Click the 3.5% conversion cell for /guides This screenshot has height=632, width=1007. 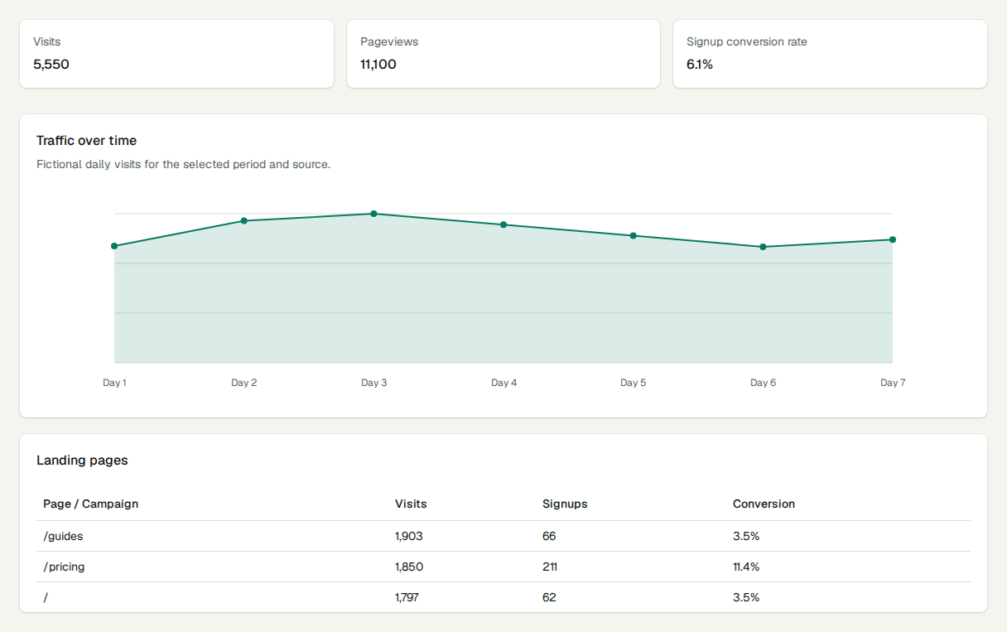point(746,536)
